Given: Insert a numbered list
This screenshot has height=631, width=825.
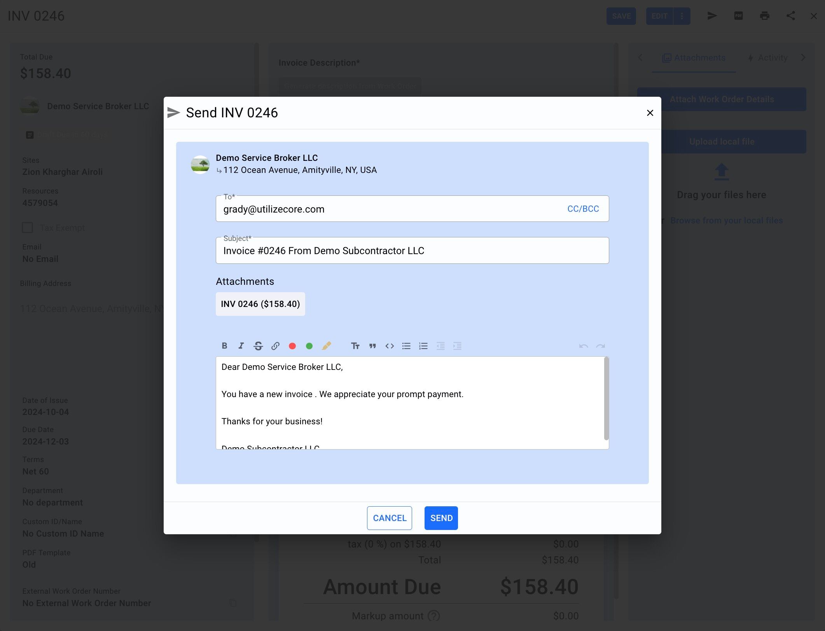Looking at the screenshot, I should (423, 346).
